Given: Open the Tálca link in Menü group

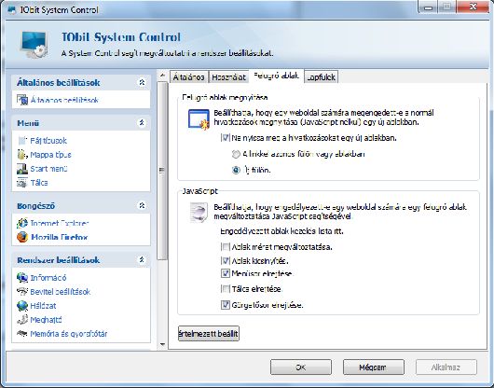Looking at the screenshot, I should tap(39, 183).
